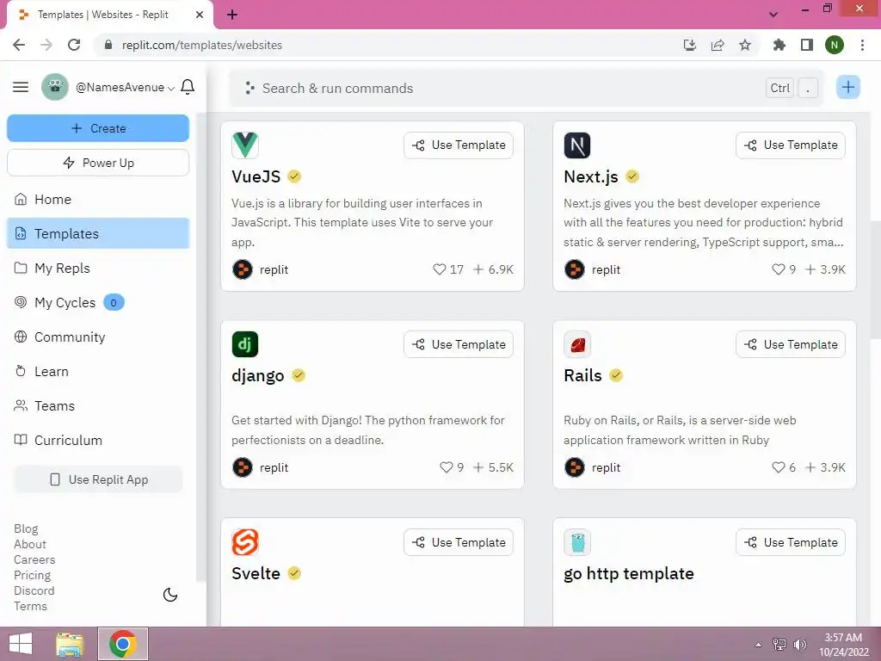Click the blue plus button beside search
Viewport: 881px width, 661px height.
pyautogui.click(x=847, y=87)
